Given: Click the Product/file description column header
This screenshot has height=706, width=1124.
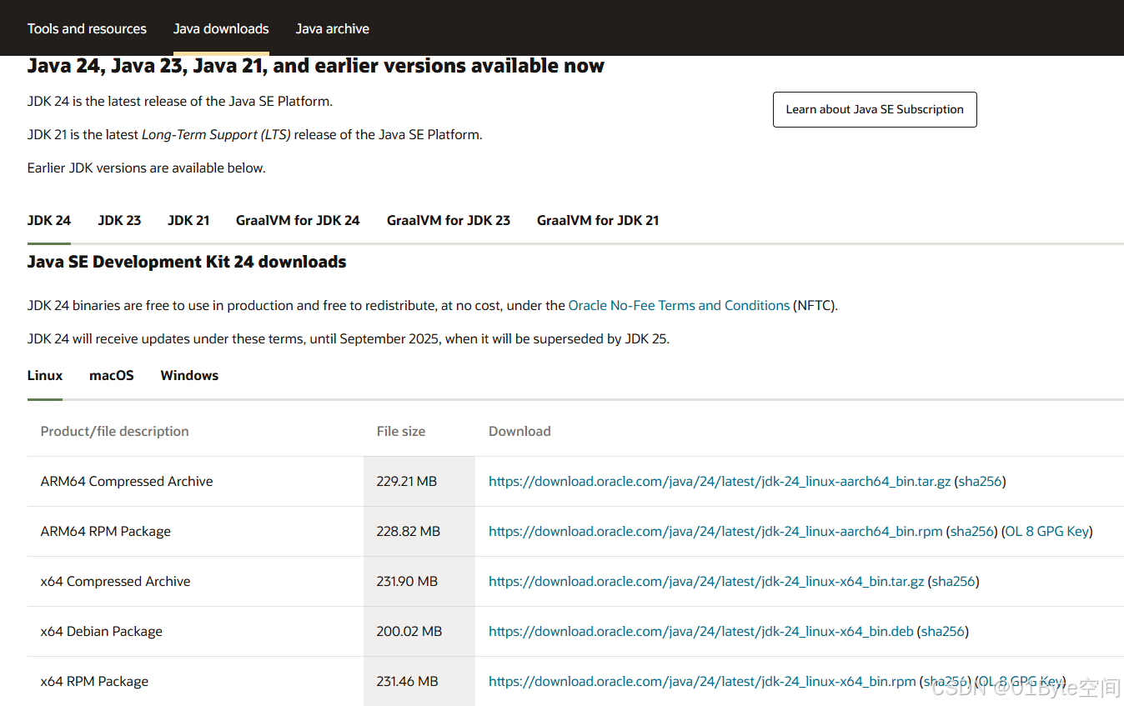Looking at the screenshot, I should 115,431.
